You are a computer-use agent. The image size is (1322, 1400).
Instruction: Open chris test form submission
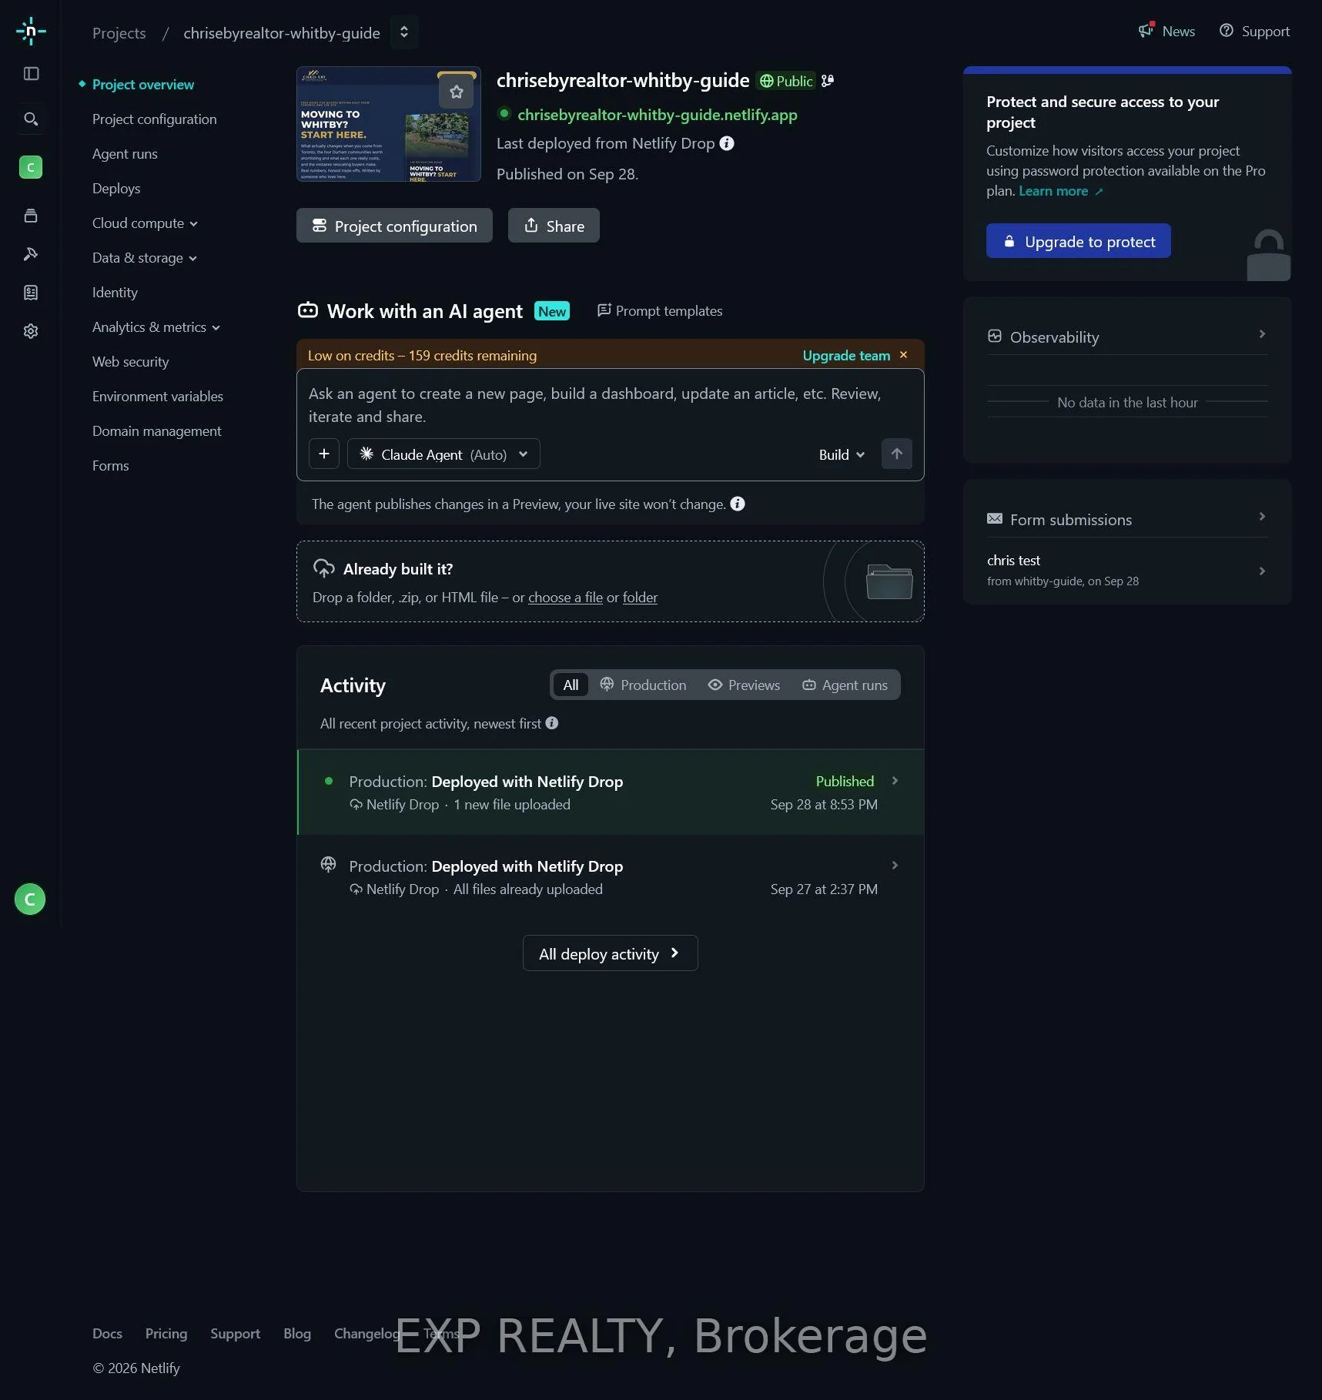coord(1127,571)
